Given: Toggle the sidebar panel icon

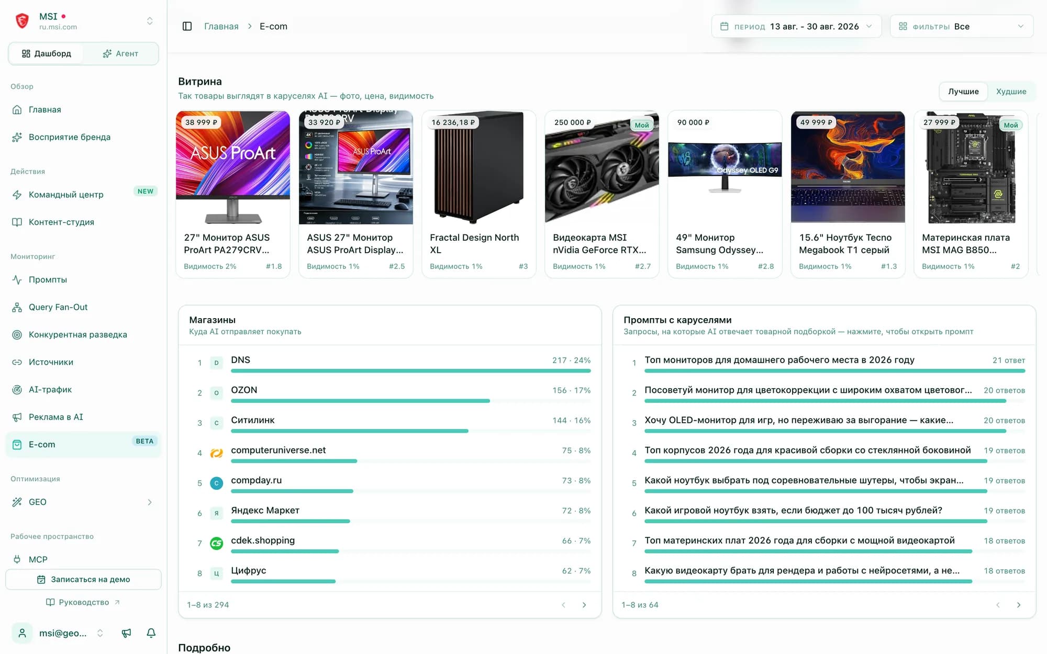Looking at the screenshot, I should point(187,26).
